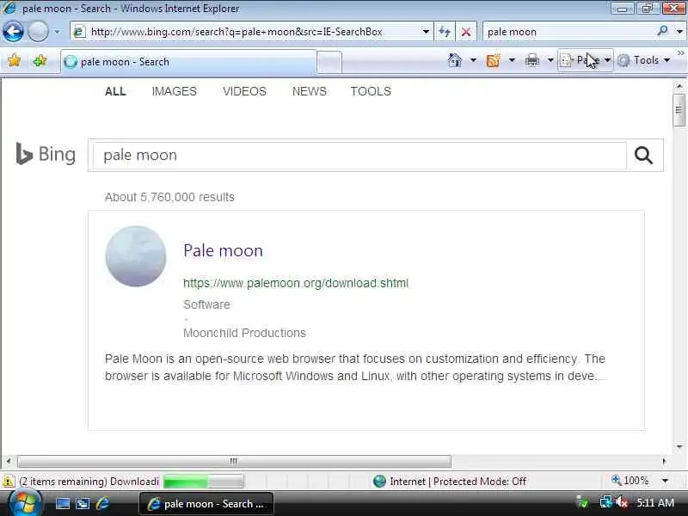Screen dimensions: 688x516
Task: Click the vertical scrollbar up arrow
Action: pos(679,87)
